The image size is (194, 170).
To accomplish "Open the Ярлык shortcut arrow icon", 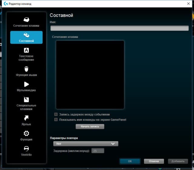I will pos(26,118).
